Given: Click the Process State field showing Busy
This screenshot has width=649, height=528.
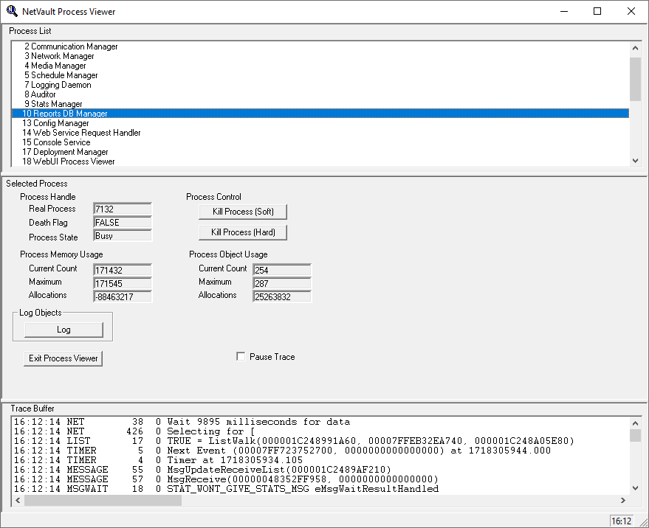Looking at the screenshot, I should coord(123,235).
